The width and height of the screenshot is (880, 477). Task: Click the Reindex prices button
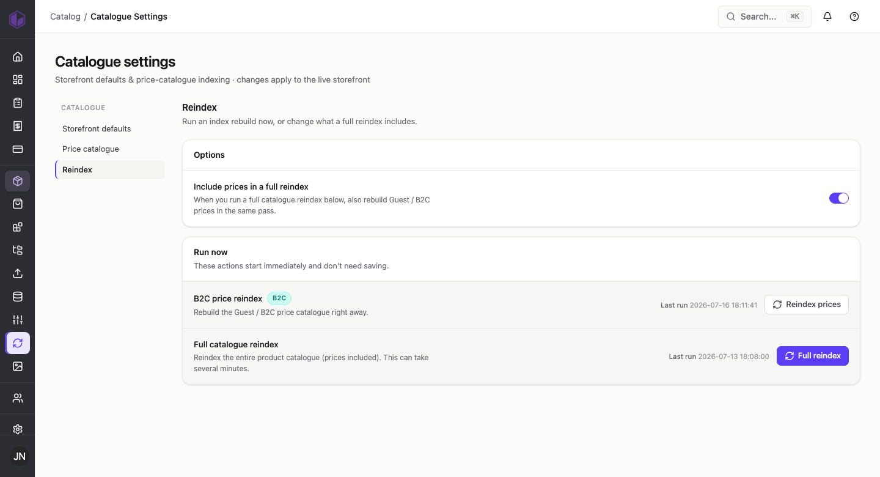[x=807, y=305]
